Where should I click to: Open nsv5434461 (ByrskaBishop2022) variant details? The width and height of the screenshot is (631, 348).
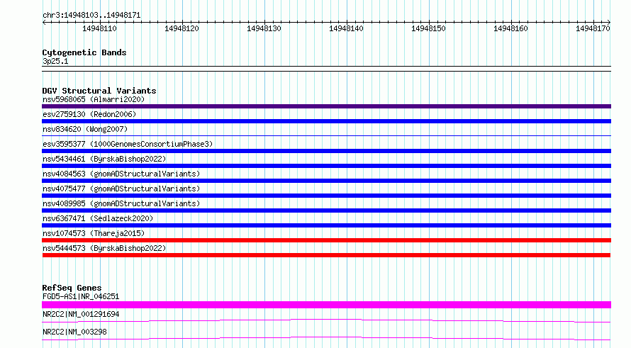pos(104,159)
